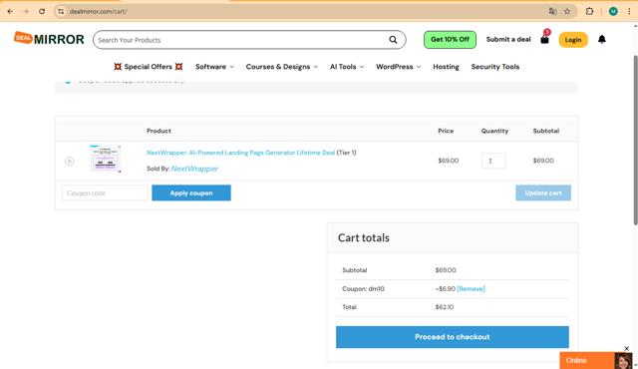
Task: Open the Security Tools menu item
Action: point(495,67)
